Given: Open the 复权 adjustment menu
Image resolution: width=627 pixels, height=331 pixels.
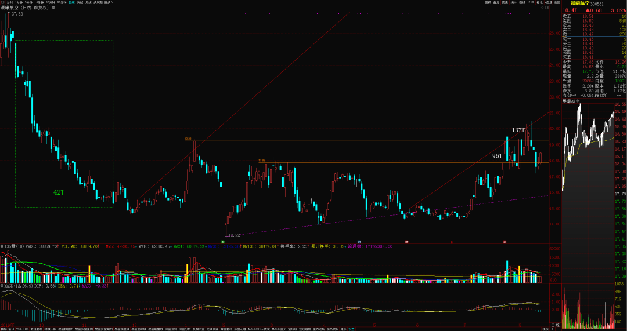Looking at the screenshot, I should (x=488, y=2).
